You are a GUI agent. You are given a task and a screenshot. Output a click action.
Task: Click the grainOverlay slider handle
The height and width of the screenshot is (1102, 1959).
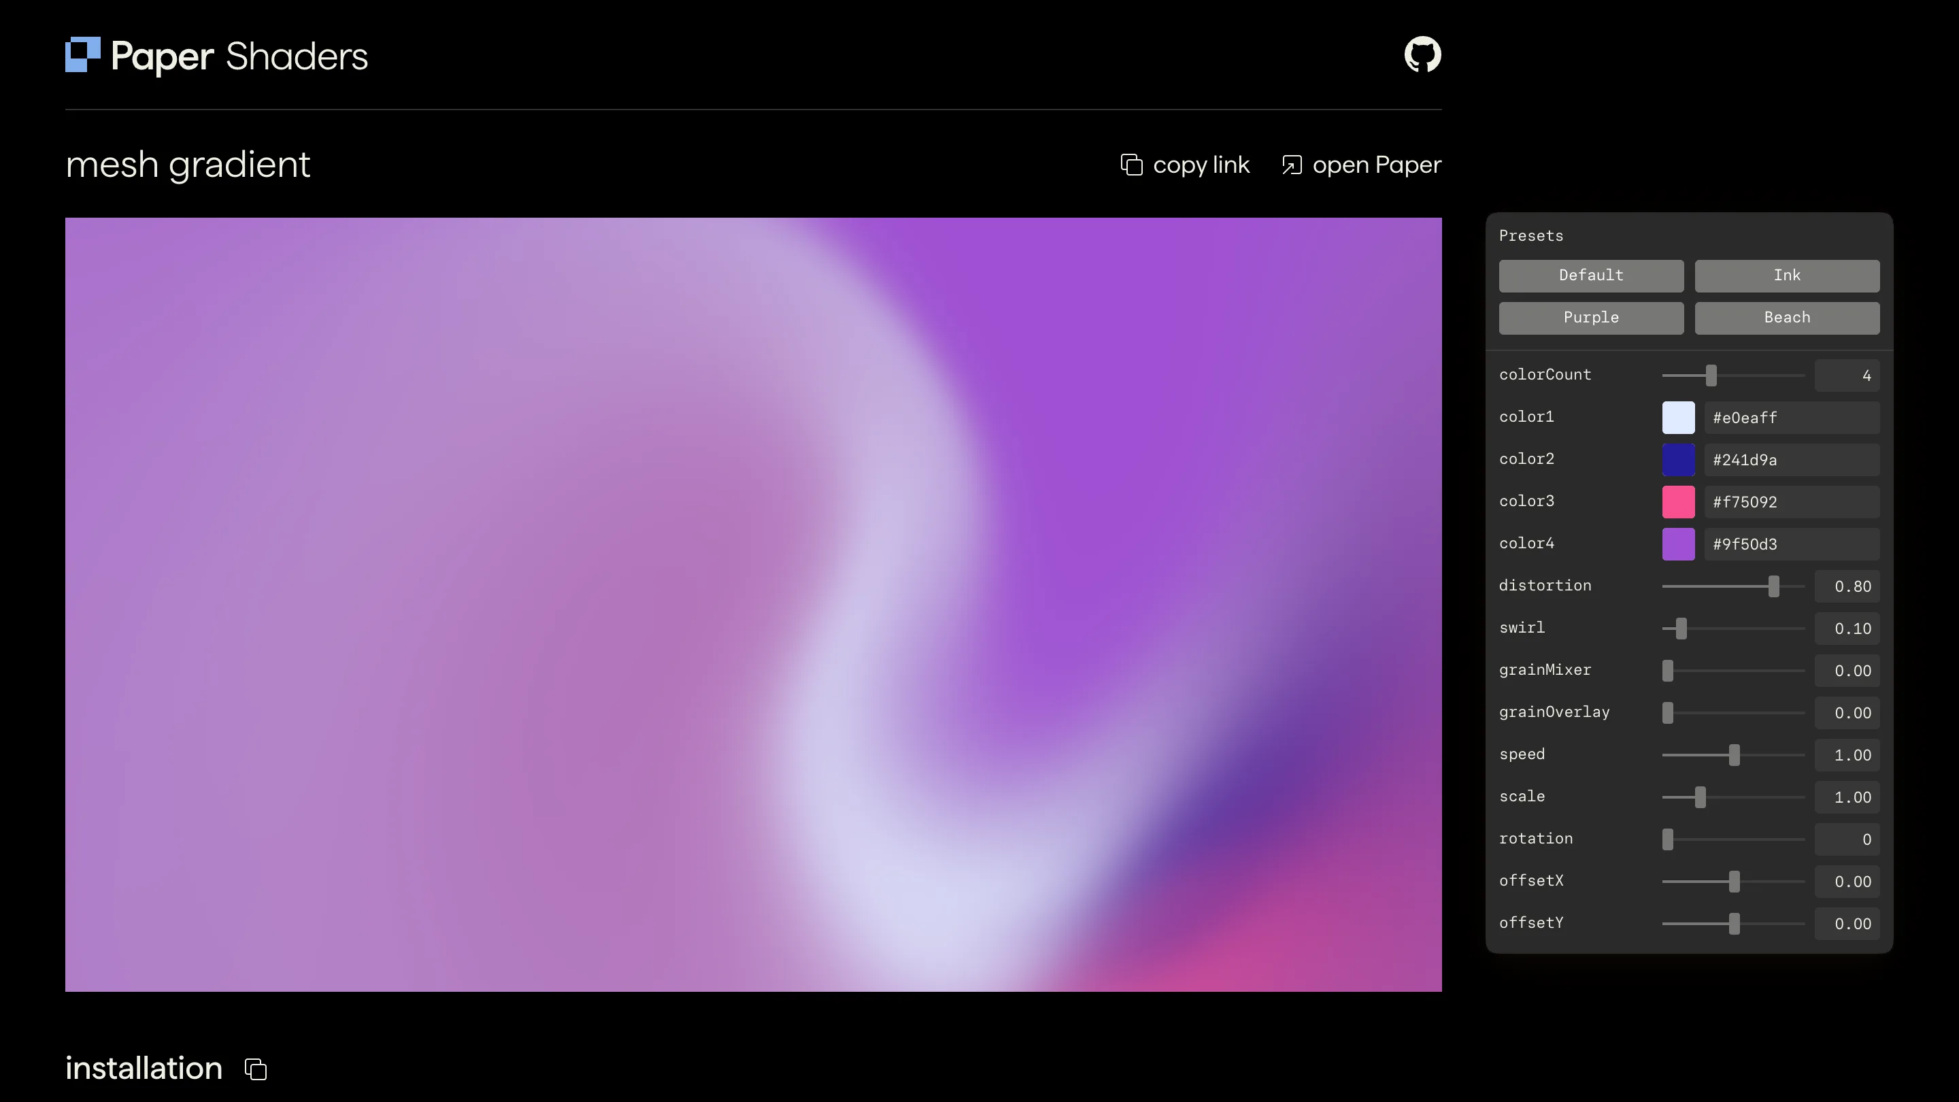1668,713
